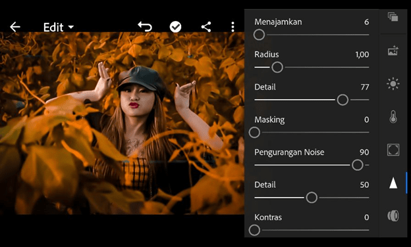Click the Kontras slider handle
The image size is (411, 247).
point(254,231)
